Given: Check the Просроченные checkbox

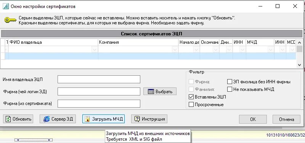Looking at the screenshot, I should point(191,105).
